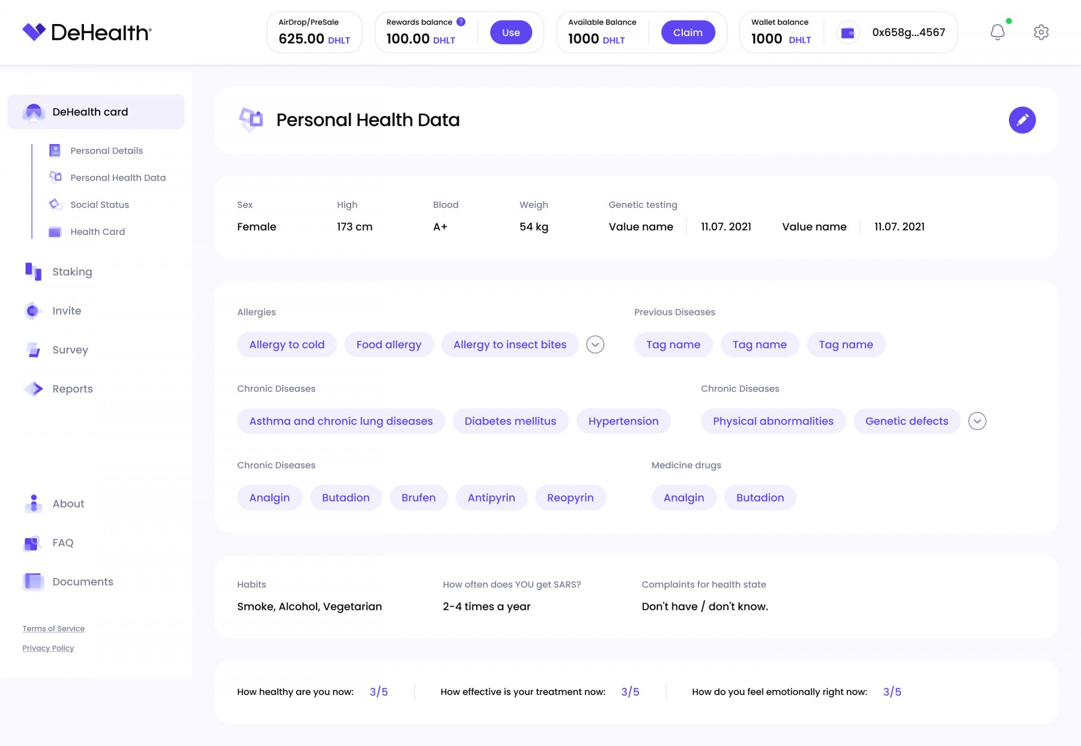The width and height of the screenshot is (1081, 746).
Task: Open settings gear icon
Action: pyautogui.click(x=1041, y=32)
